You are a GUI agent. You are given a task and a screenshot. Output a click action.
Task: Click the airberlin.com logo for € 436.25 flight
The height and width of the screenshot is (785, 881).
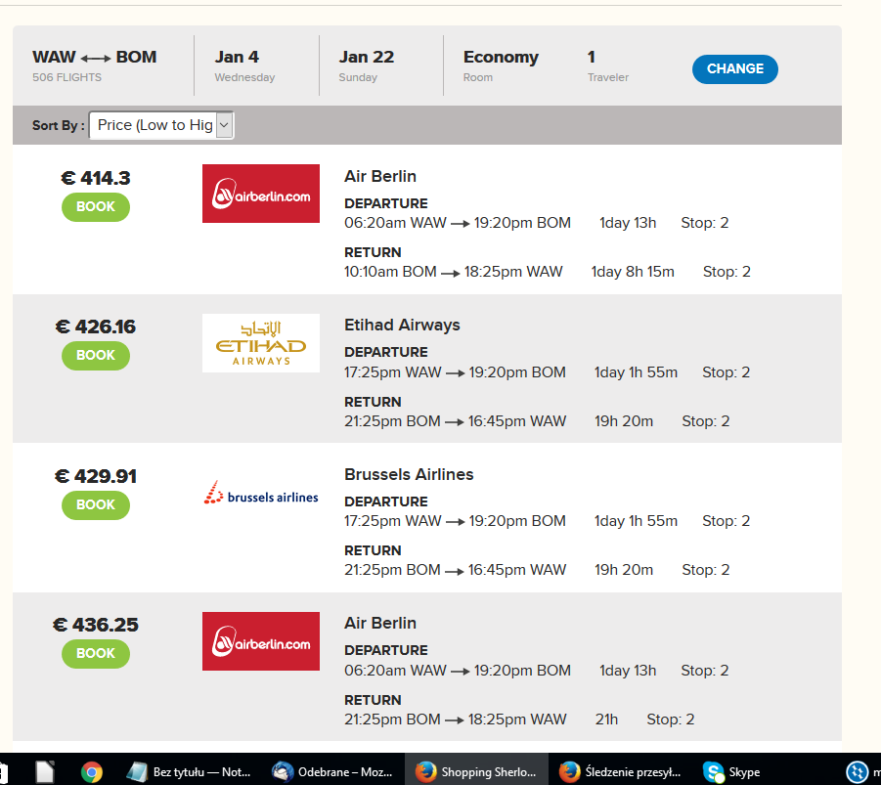pyautogui.click(x=261, y=641)
